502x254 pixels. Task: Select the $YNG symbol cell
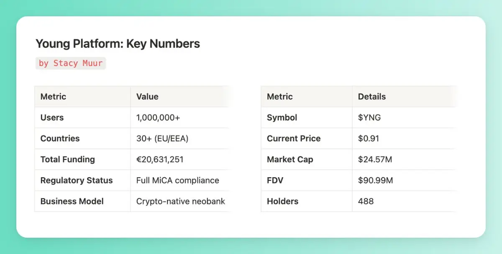point(369,117)
